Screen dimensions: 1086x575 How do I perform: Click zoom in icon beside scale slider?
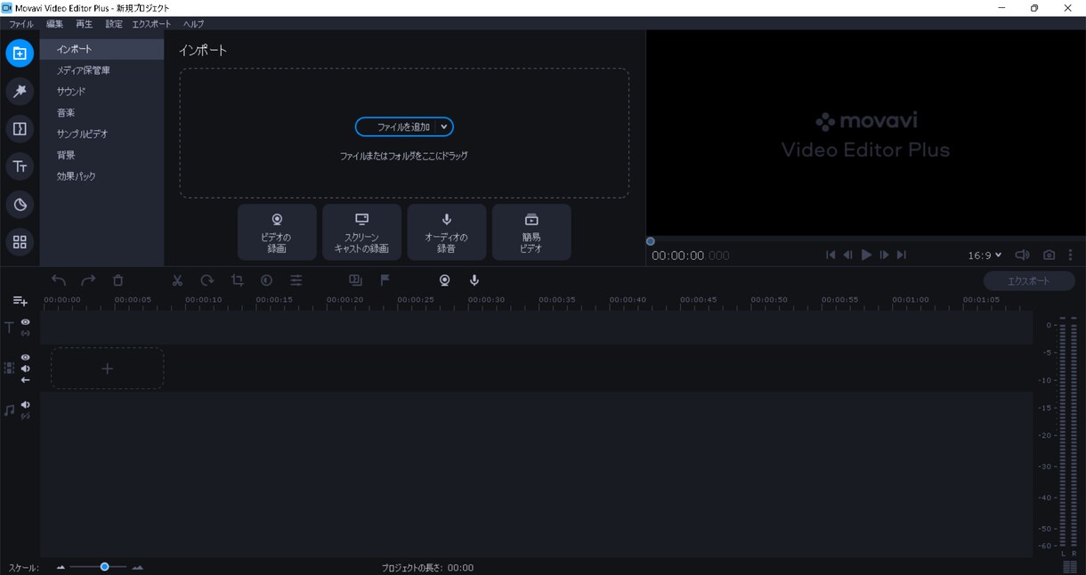click(x=137, y=567)
